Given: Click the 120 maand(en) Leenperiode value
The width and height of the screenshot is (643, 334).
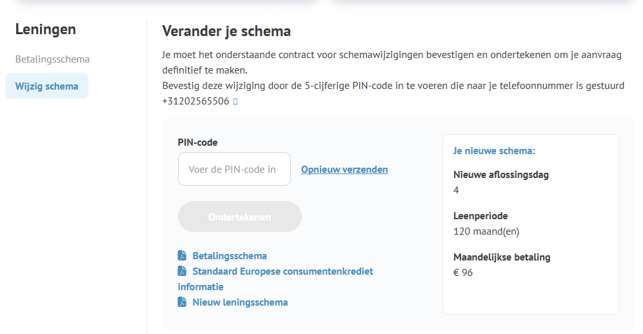Looking at the screenshot, I should (x=486, y=231).
